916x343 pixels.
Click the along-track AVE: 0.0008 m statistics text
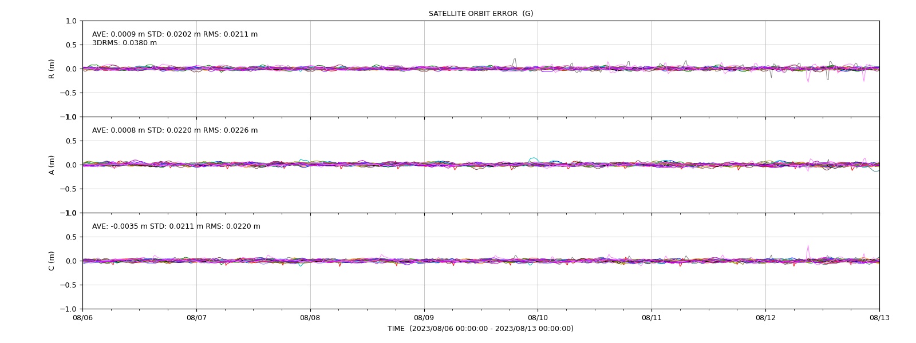175,130
